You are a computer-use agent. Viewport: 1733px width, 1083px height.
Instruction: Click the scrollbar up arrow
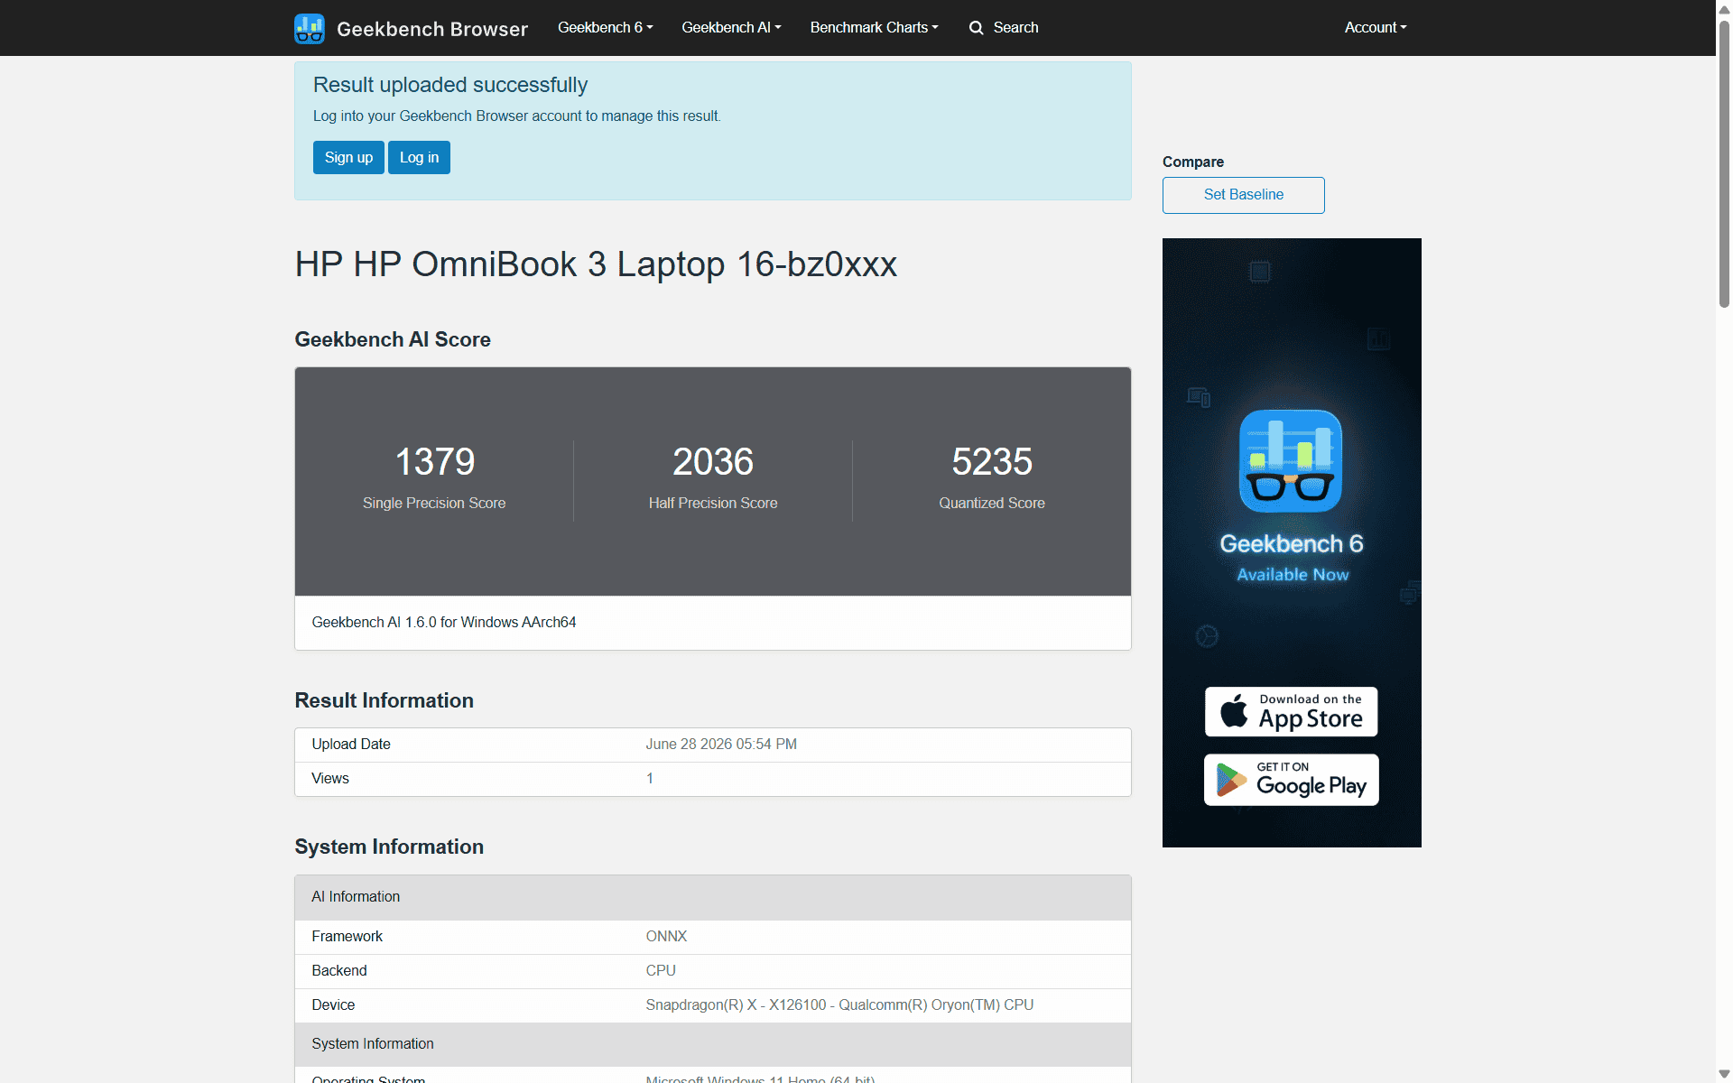click(x=1724, y=9)
